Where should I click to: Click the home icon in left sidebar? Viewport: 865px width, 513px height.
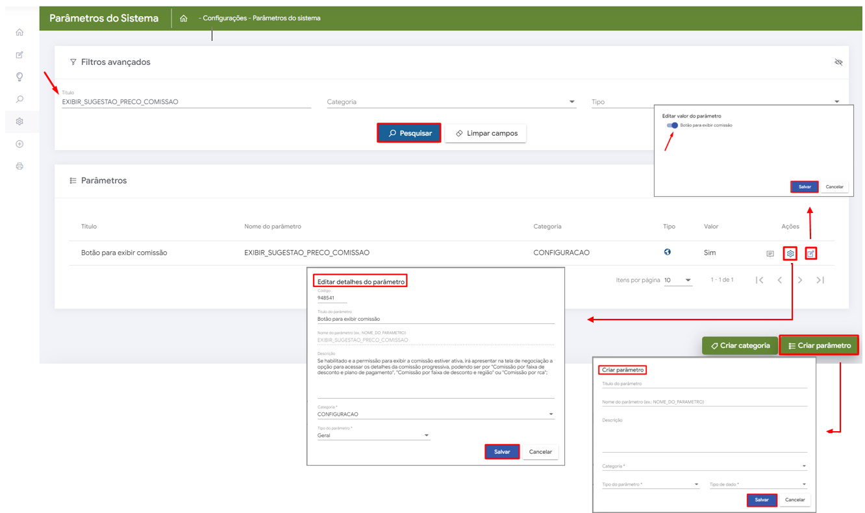(19, 32)
